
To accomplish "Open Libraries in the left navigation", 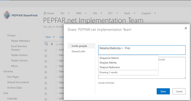I will pyautogui.click(x=8, y=71).
